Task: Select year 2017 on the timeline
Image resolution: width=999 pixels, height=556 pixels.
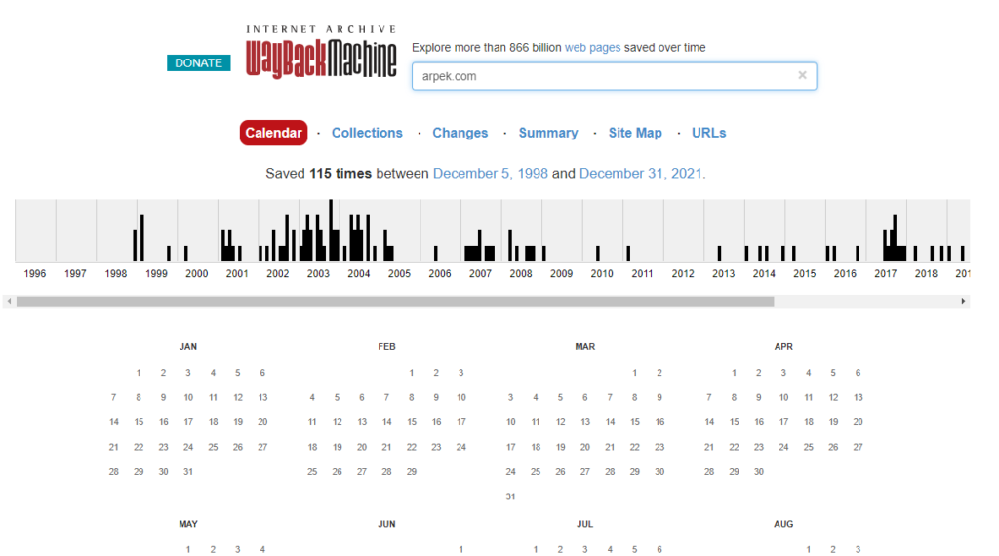Action: (886, 274)
